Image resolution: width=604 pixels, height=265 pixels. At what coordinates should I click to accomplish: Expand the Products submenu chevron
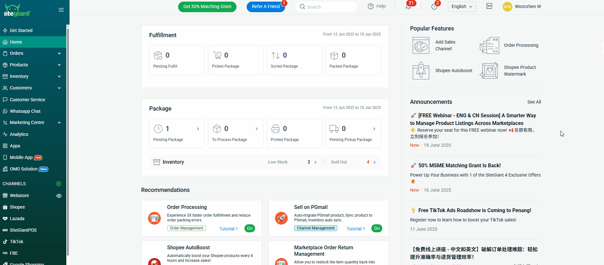click(x=59, y=65)
